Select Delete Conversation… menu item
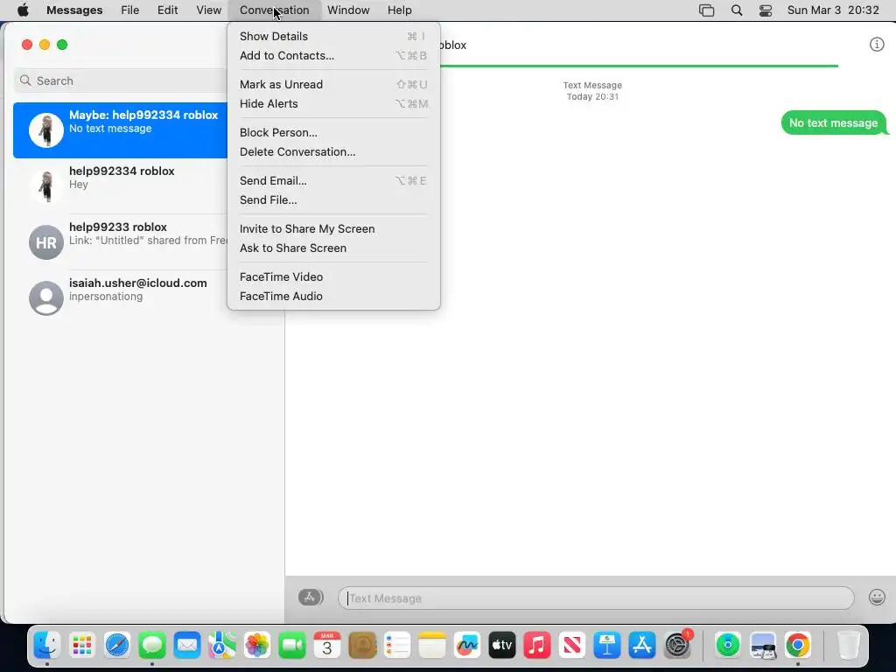The width and height of the screenshot is (896, 672). coord(333,151)
